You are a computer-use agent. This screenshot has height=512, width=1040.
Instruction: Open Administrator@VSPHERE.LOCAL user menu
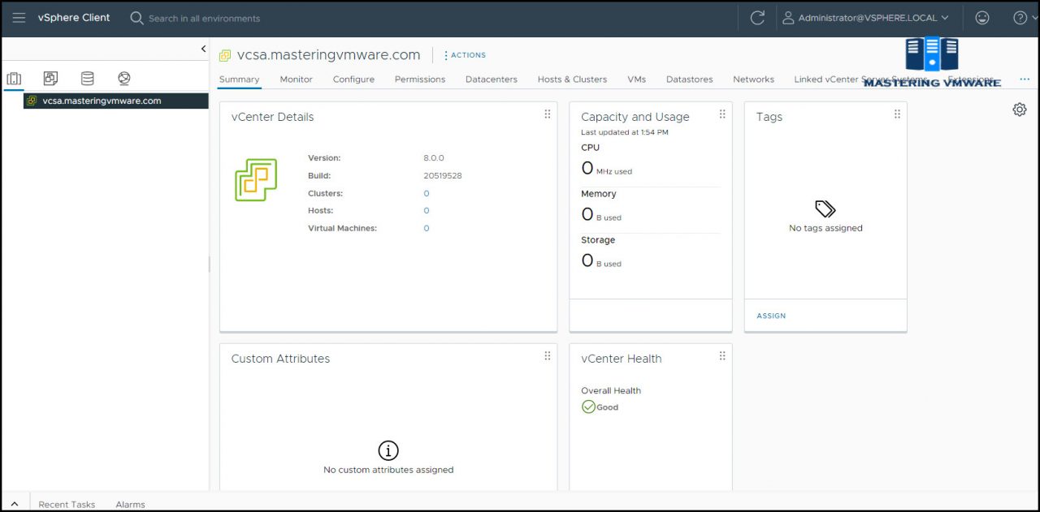coord(865,18)
